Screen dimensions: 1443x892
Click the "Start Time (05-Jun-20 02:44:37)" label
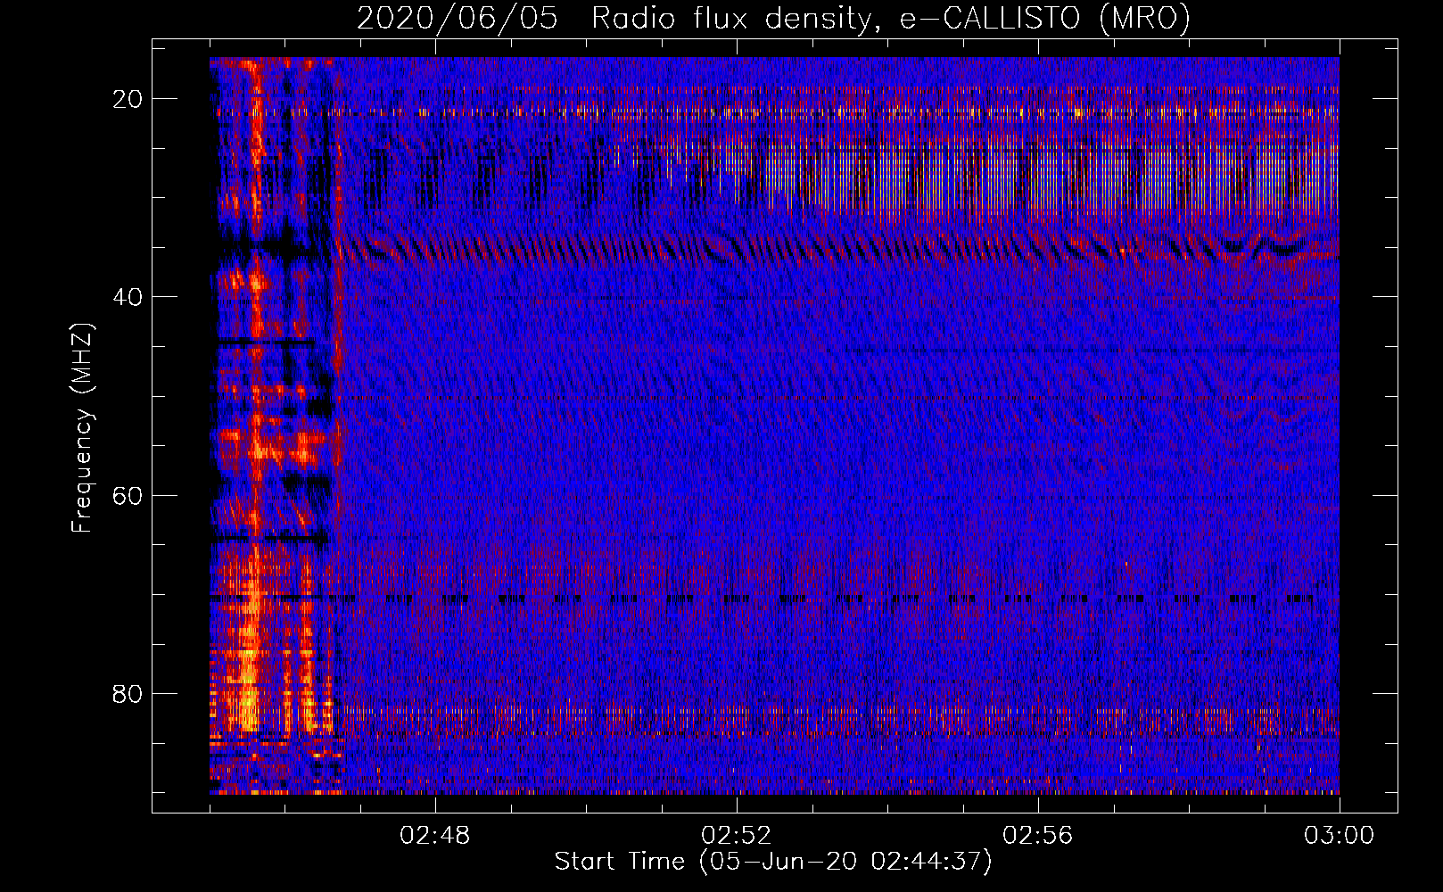[x=773, y=862]
